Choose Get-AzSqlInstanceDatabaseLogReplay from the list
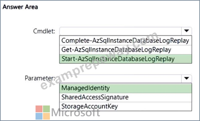 [x=126, y=50]
